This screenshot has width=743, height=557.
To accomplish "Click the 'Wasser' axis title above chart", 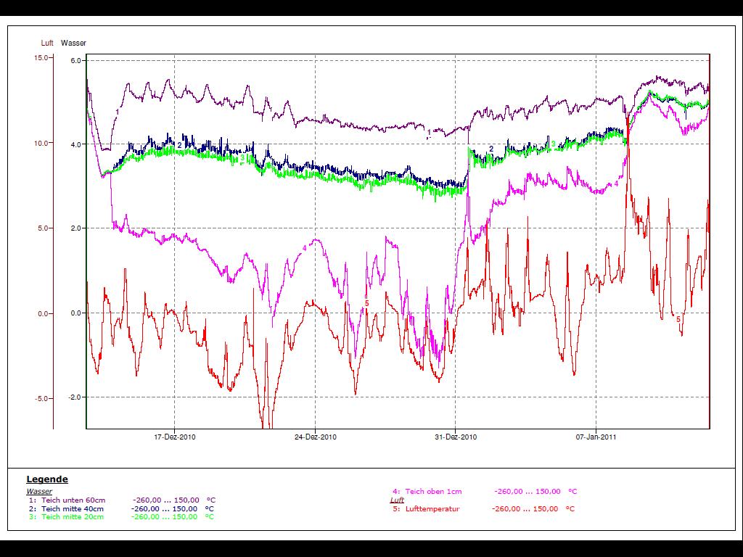I will point(73,44).
